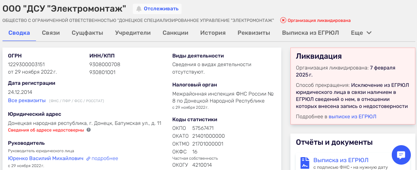
Task: Open director Юренко Василий Михайлович link
Action: click(46, 158)
